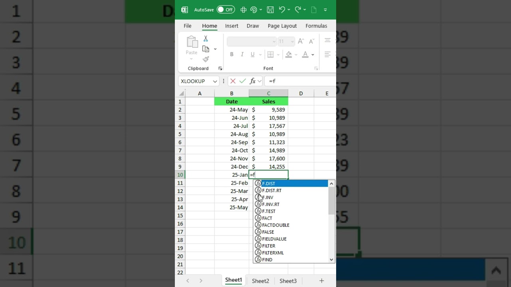
Task: Toggle the AutoSave switch
Action: (226, 10)
